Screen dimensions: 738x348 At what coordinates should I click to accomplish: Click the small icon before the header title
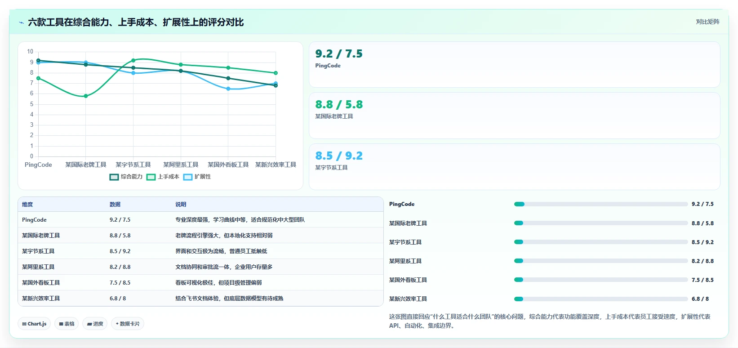pos(21,22)
